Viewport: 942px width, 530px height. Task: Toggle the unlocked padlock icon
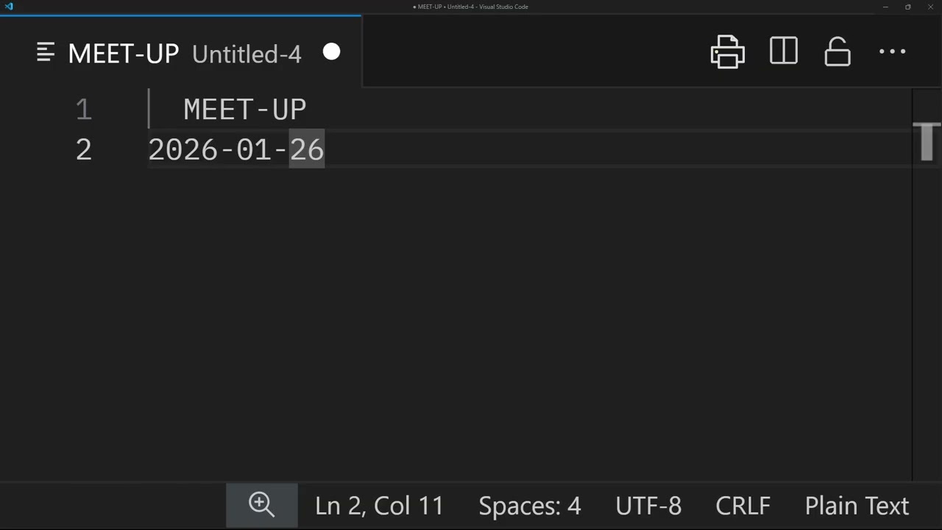pyautogui.click(x=837, y=52)
